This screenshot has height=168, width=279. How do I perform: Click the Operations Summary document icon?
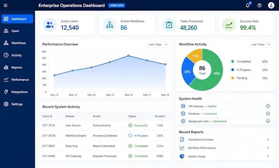(182, 140)
